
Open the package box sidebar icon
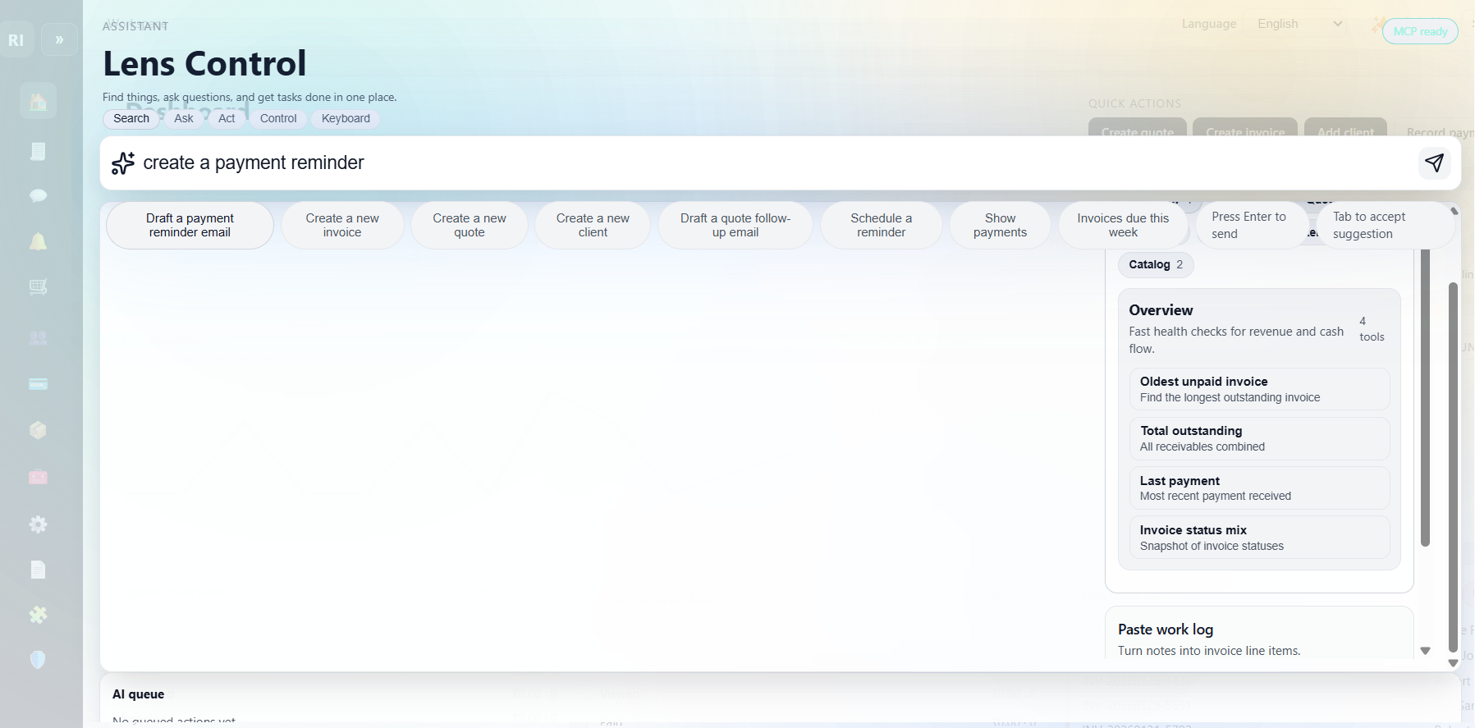38,430
